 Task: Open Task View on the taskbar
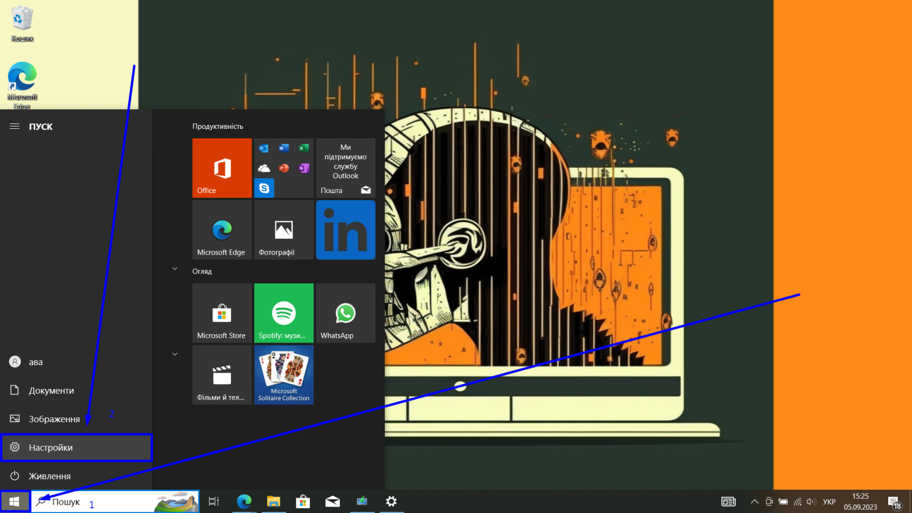[213, 502]
